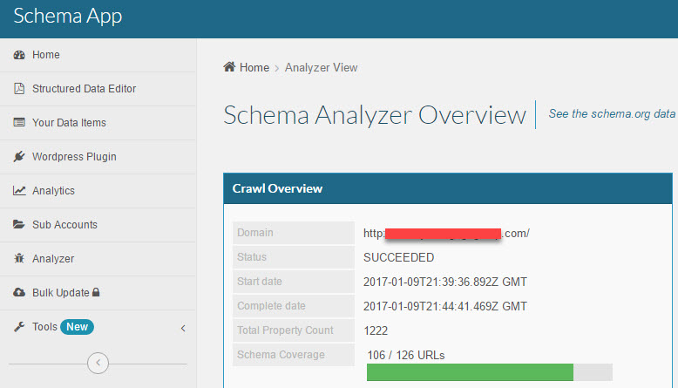Click the complete date 21:44:41.469Z value
Screen dimensions: 678x388
(445, 306)
